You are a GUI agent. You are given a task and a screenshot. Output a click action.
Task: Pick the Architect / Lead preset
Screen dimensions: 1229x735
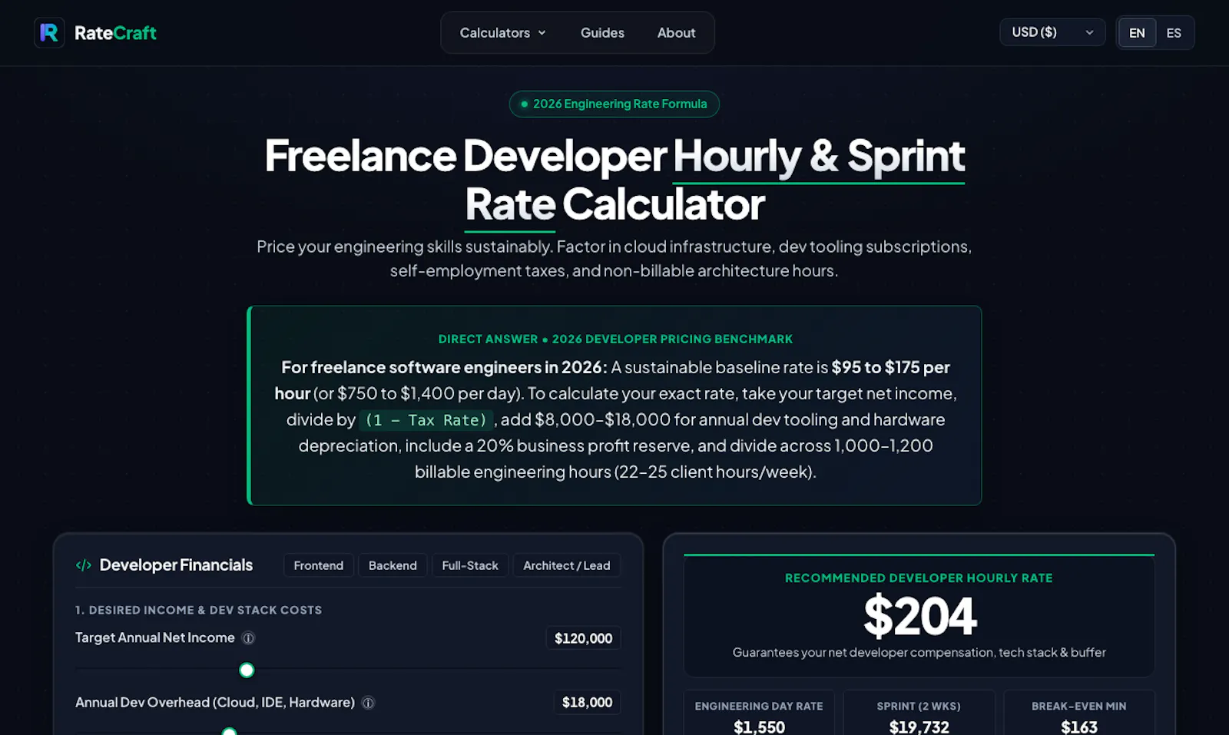[567, 565]
